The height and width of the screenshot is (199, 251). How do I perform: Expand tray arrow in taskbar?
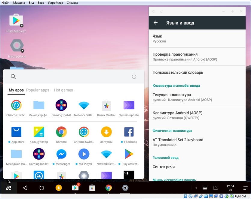[x=196, y=188]
